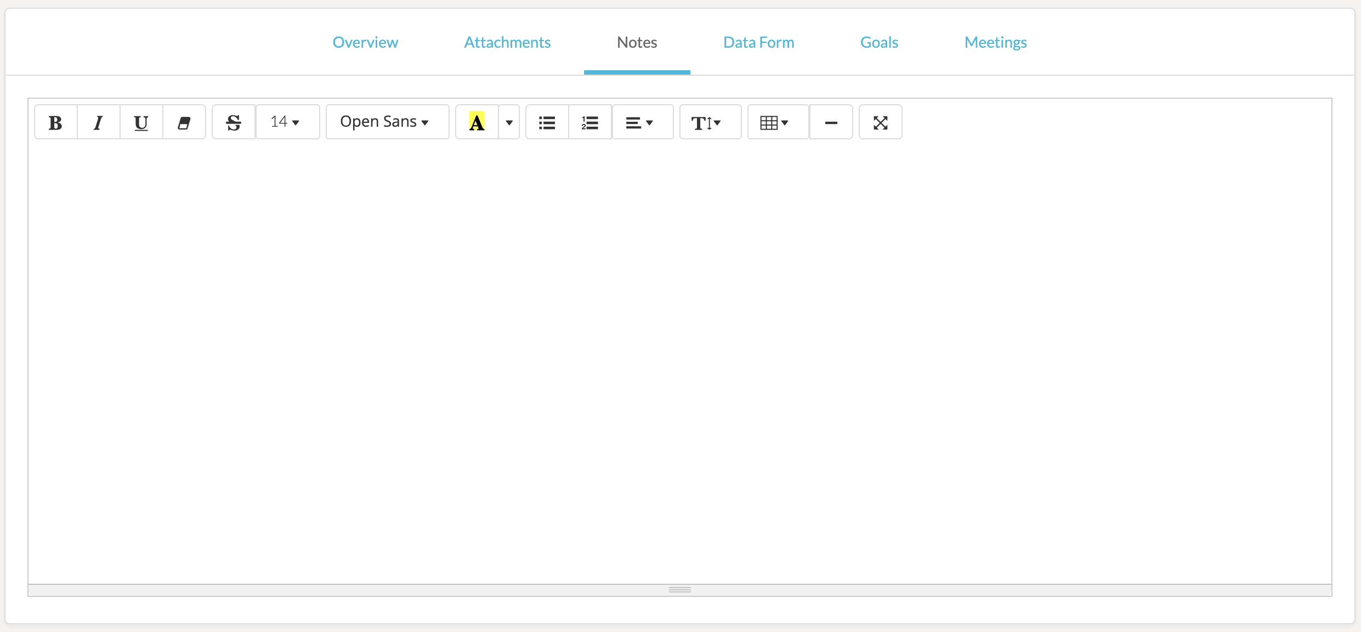Expand paragraph alignment dropdown
1361x632 pixels.
[642, 122]
